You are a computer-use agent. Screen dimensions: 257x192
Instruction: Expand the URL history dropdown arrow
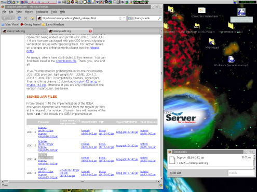124,18
